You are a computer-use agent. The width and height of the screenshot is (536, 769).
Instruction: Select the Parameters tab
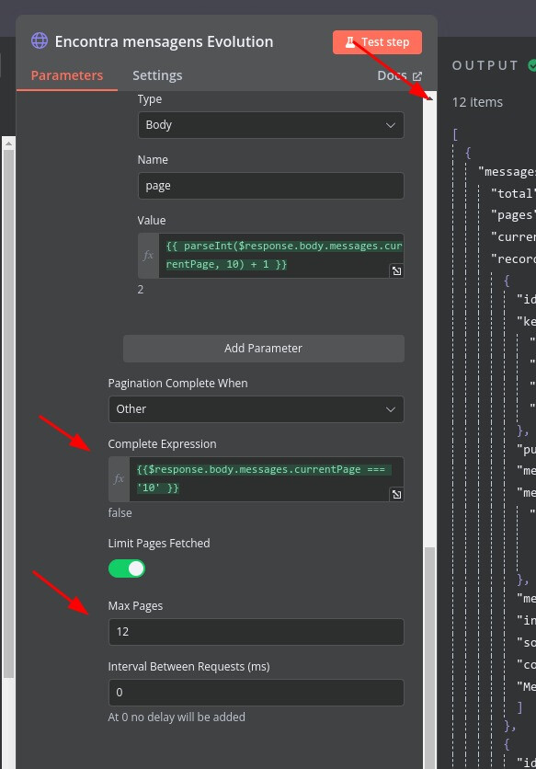pyautogui.click(x=67, y=75)
